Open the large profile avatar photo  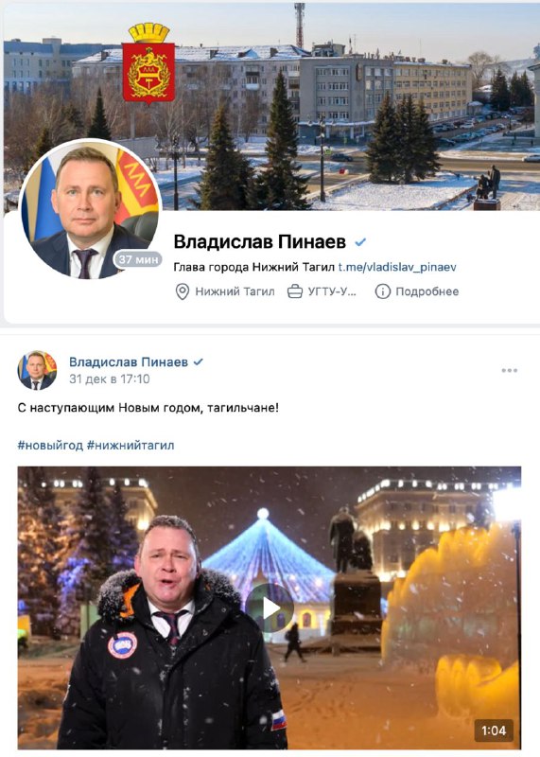[x=90, y=210]
